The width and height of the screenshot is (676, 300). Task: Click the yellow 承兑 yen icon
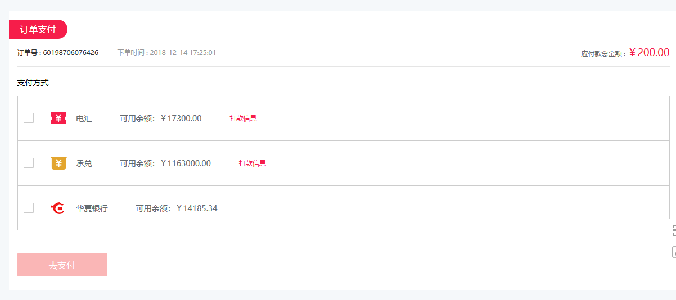(58, 163)
